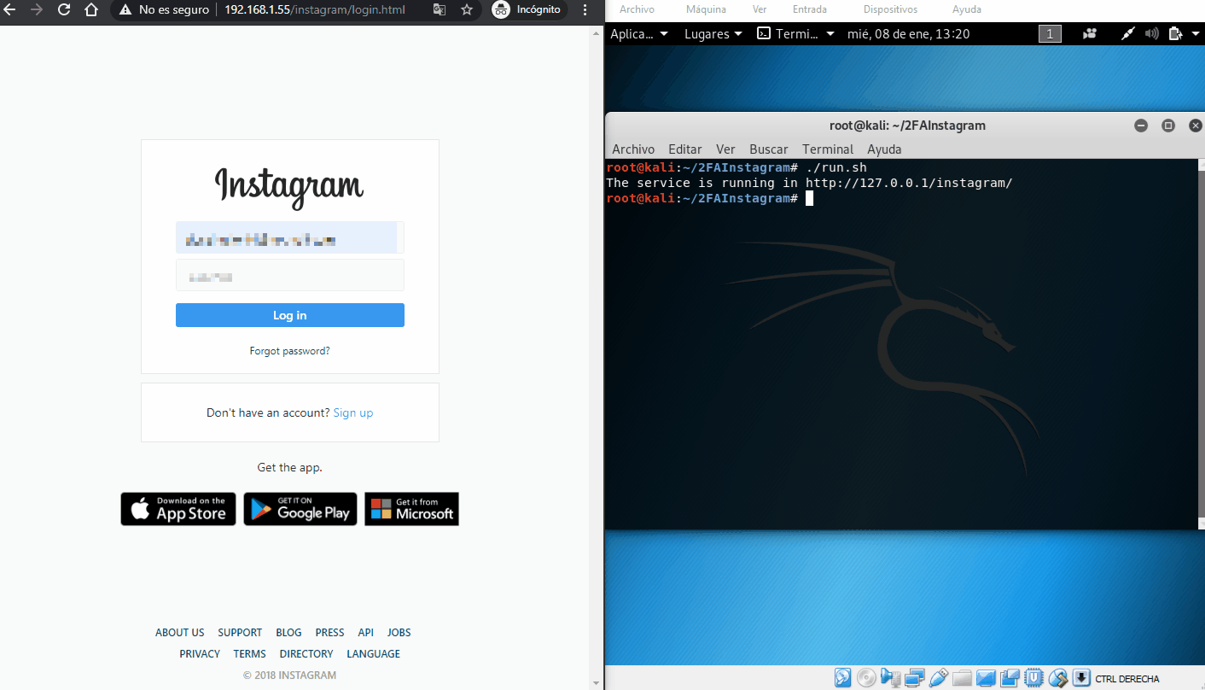Expand the Kali Aplicaciones menu
This screenshot has width=1205, height=690.
point(639,34)
